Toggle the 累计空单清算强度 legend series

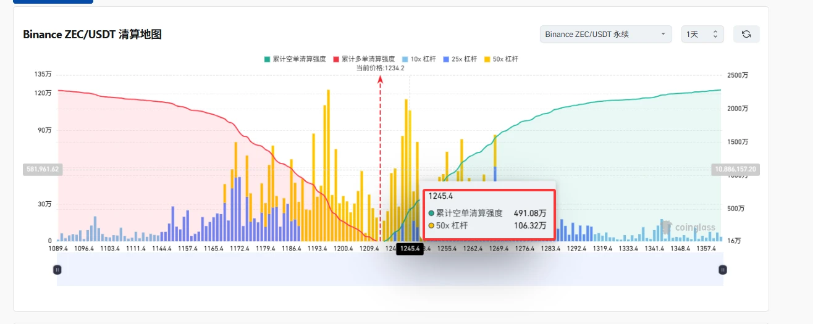click(295, 59)
